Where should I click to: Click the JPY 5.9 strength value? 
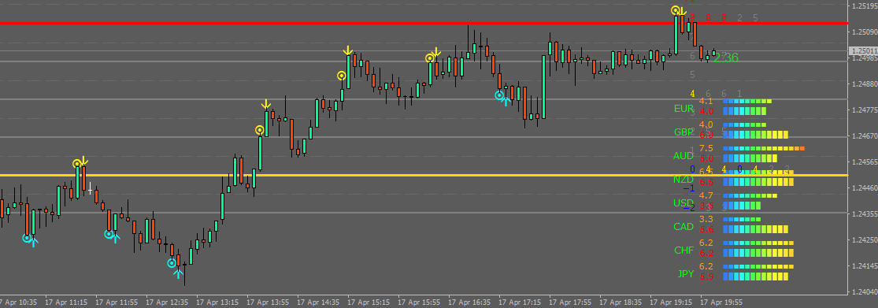coord(706,276)
